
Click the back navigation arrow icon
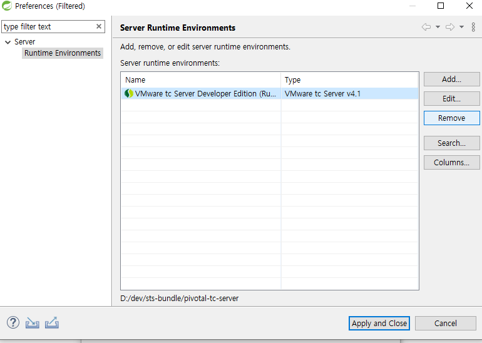tap(426, 27)
